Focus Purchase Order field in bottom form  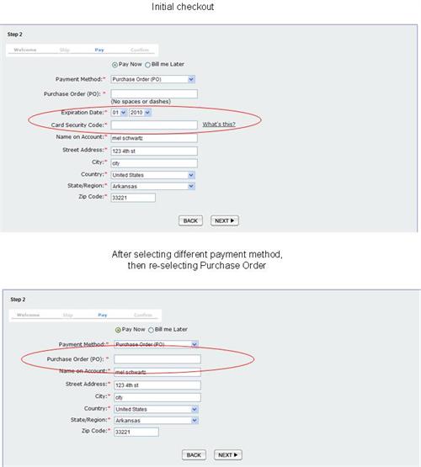tap(157, 359)
